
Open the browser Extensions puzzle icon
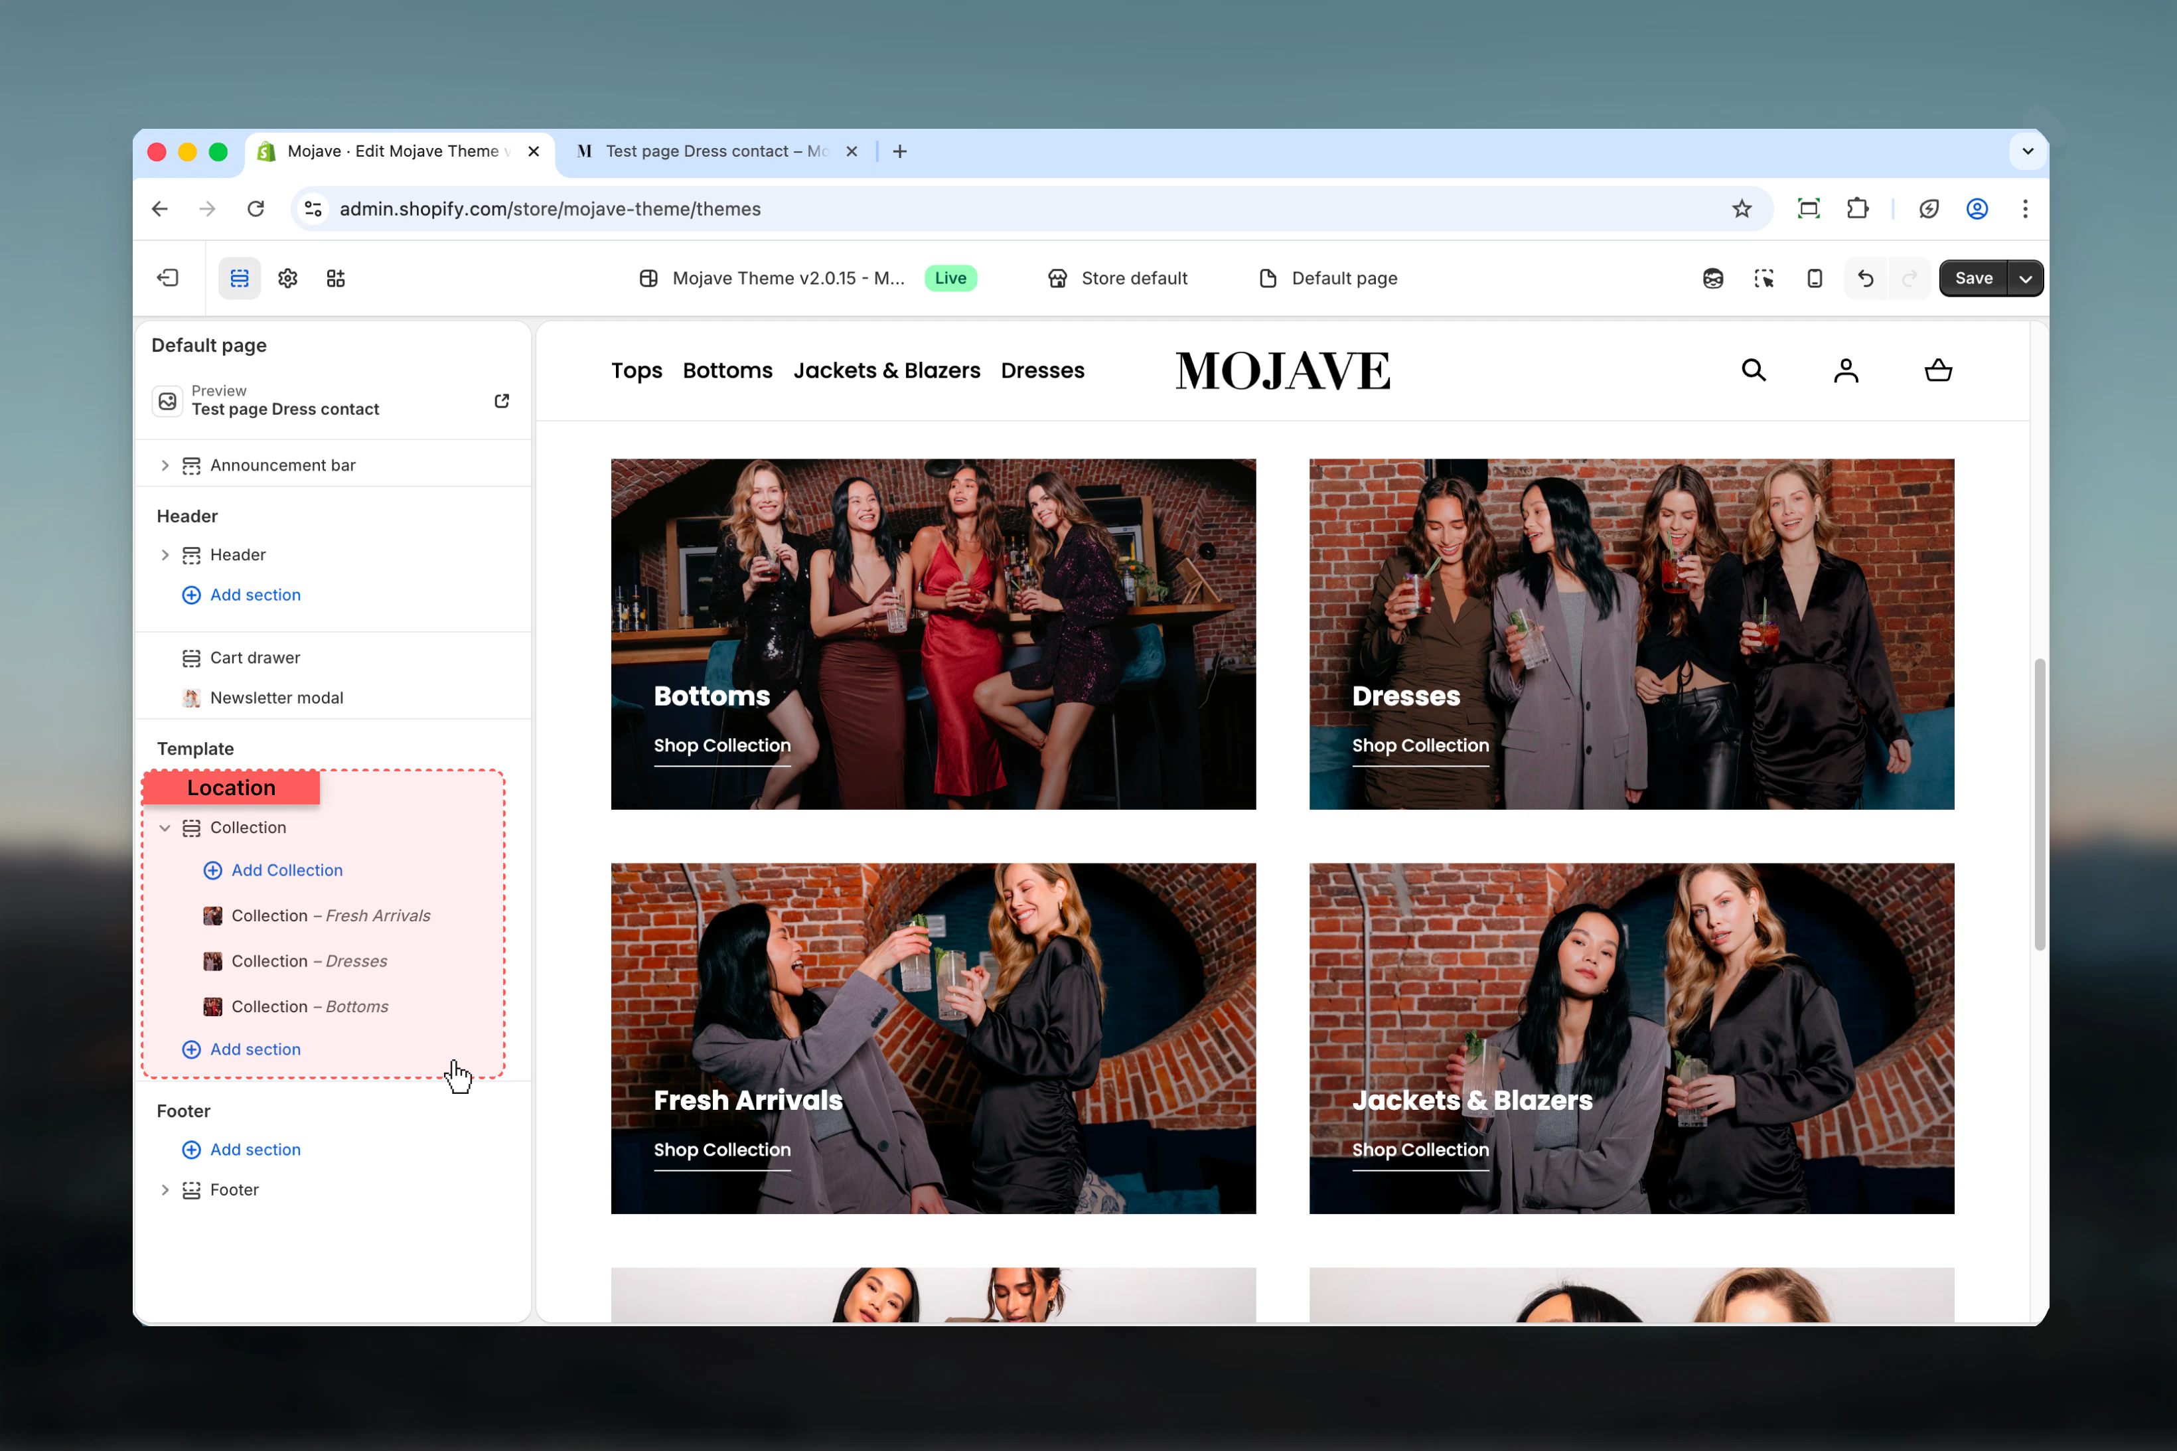tap(1857, 208)
